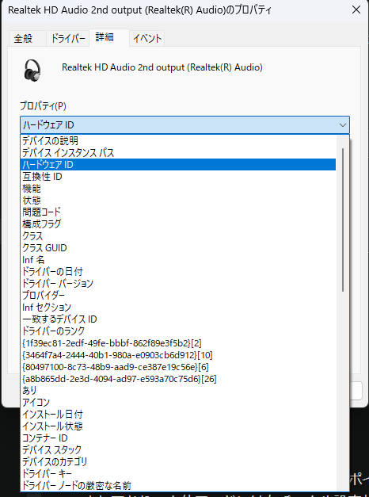The image size is (369, 497).
Task: Switch to the 全般 tab
Action: [24, 39]
